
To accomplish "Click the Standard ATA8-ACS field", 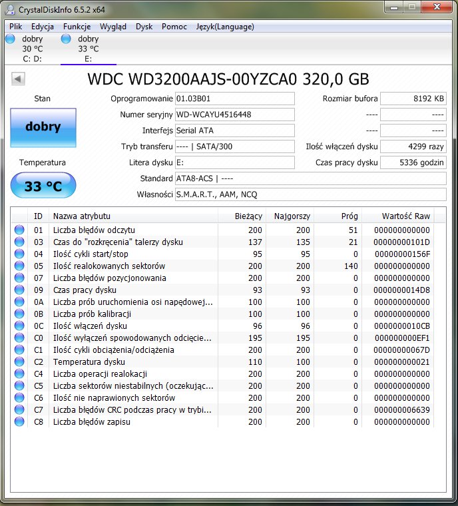I will coord(310,178).
